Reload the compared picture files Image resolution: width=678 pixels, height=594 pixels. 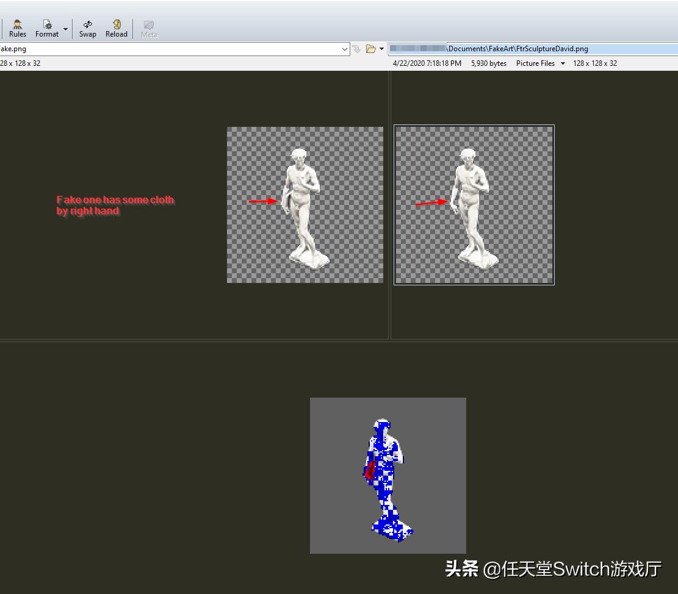click(117, 29)
